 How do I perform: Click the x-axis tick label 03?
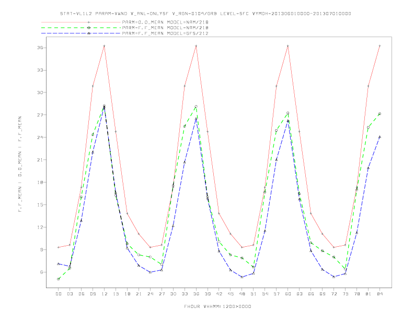pos(70,294)
